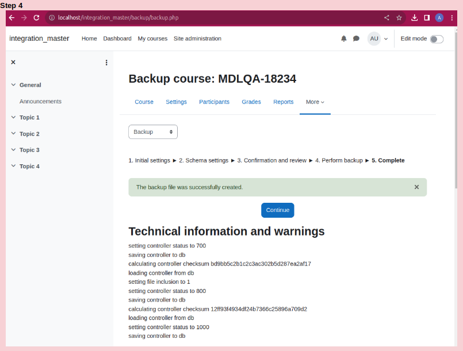
Task: Click 'Technical information and warnings' heading
Action: pyautogui.click(x=227, y=232)
